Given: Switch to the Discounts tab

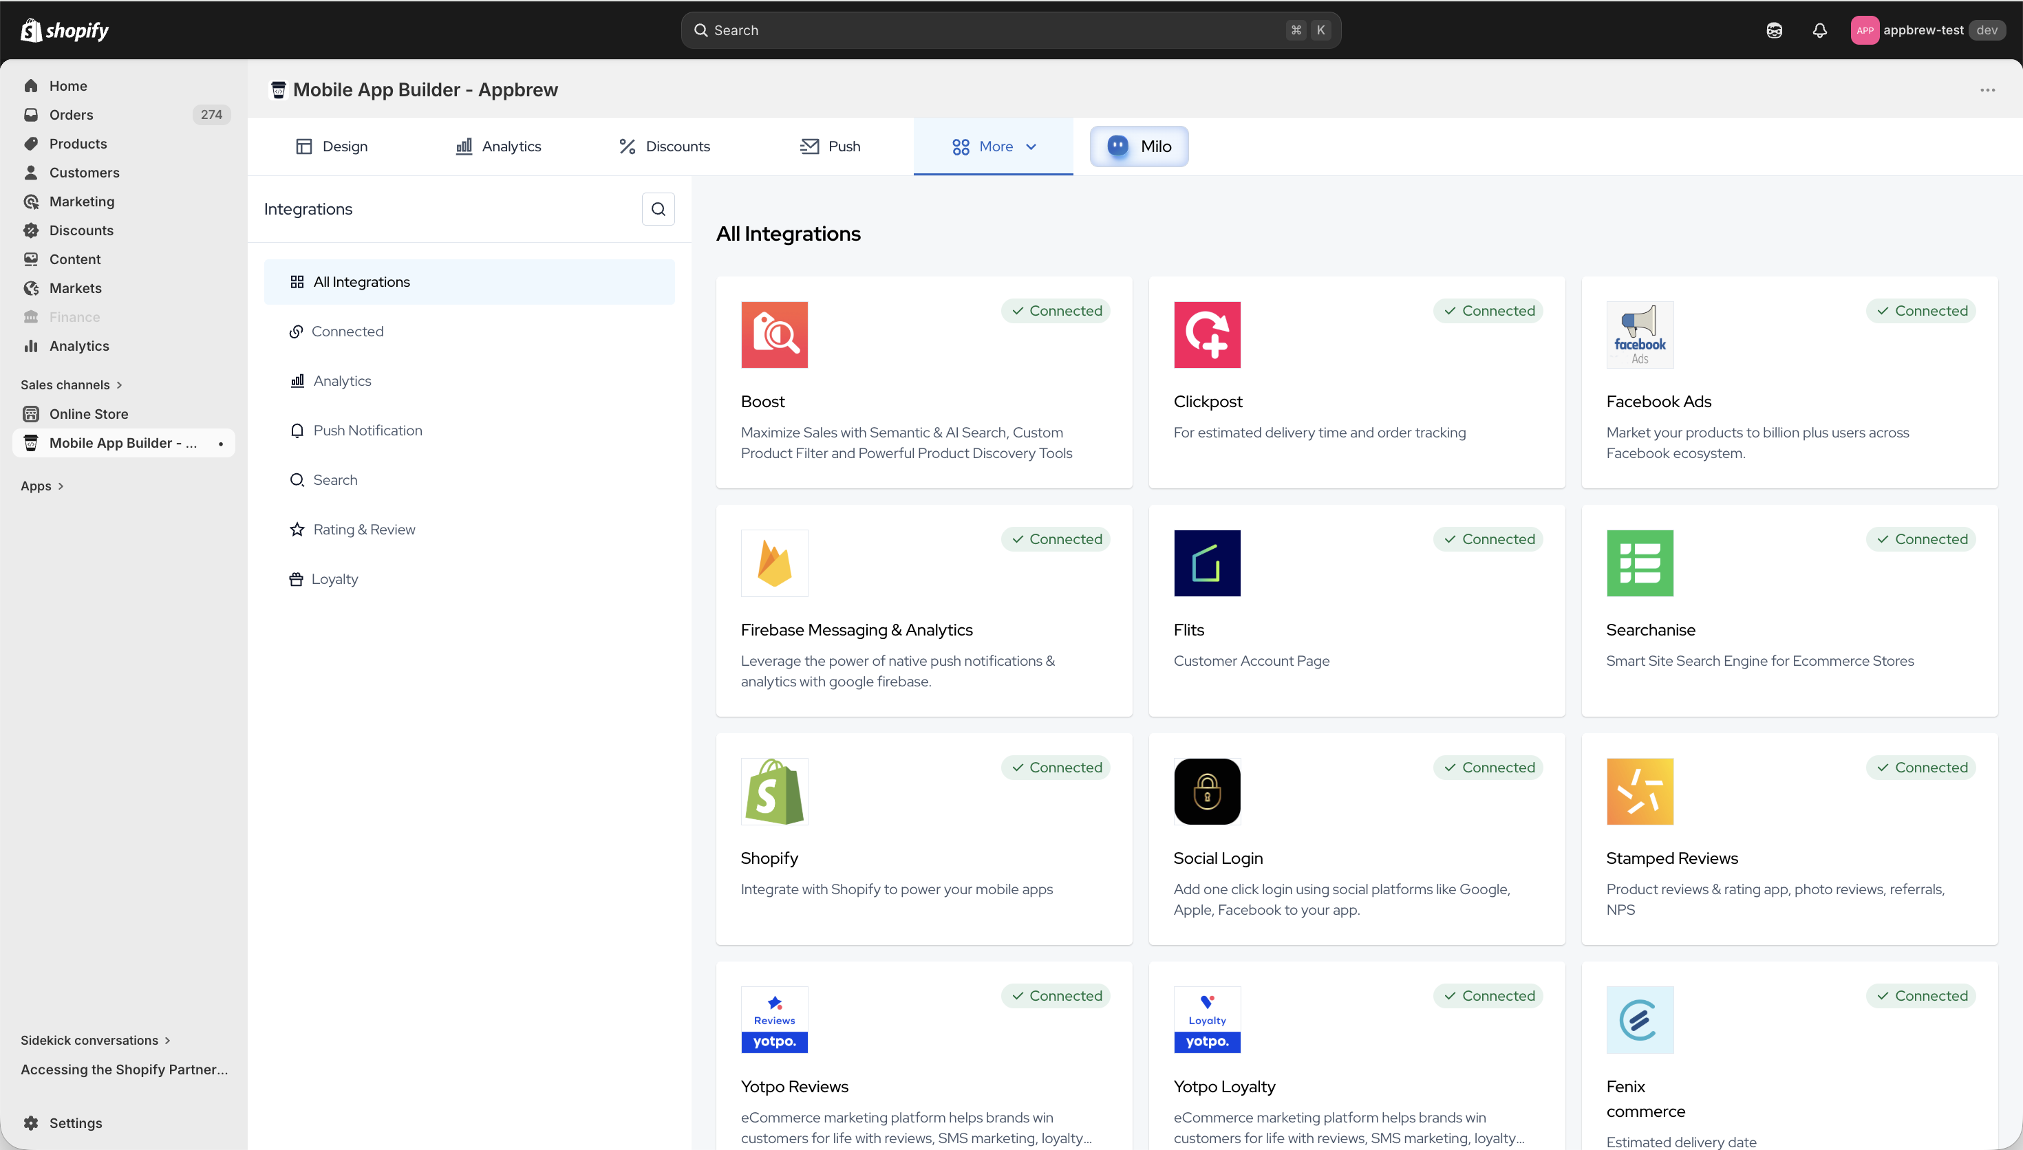Looking at the screenshot, I should tap(664, 147).
